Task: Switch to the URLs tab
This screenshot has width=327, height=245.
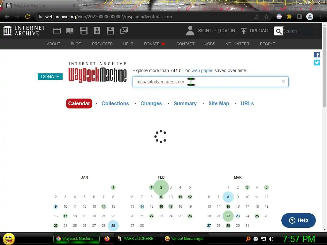Action: [247, 104]
